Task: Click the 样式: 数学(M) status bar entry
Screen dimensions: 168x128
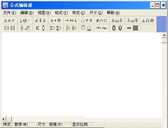Action: pyautogui.click(x=19, y=124)
